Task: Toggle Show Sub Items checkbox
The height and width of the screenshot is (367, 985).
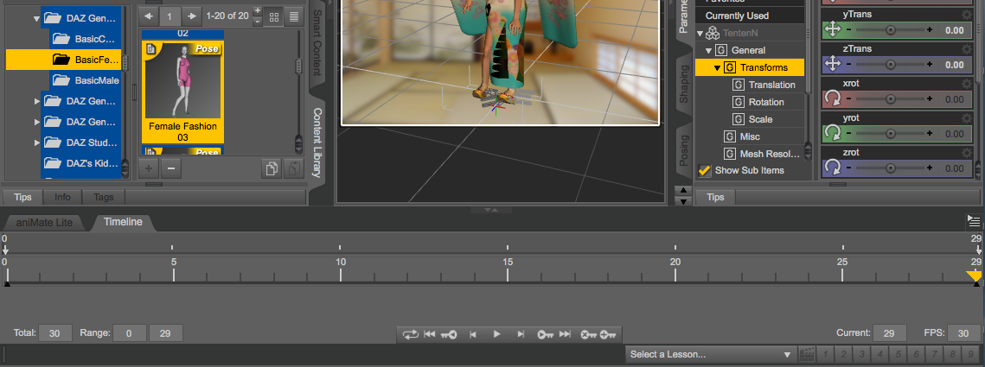Action: (x=704, y=171)
